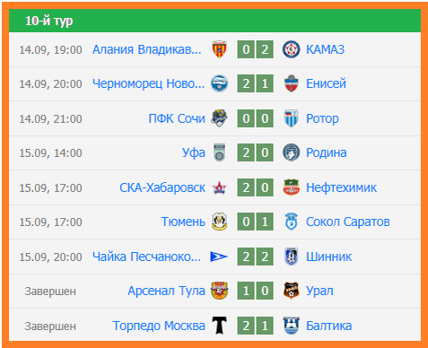Click the Yenisey club crest

[x=291, y=83]
